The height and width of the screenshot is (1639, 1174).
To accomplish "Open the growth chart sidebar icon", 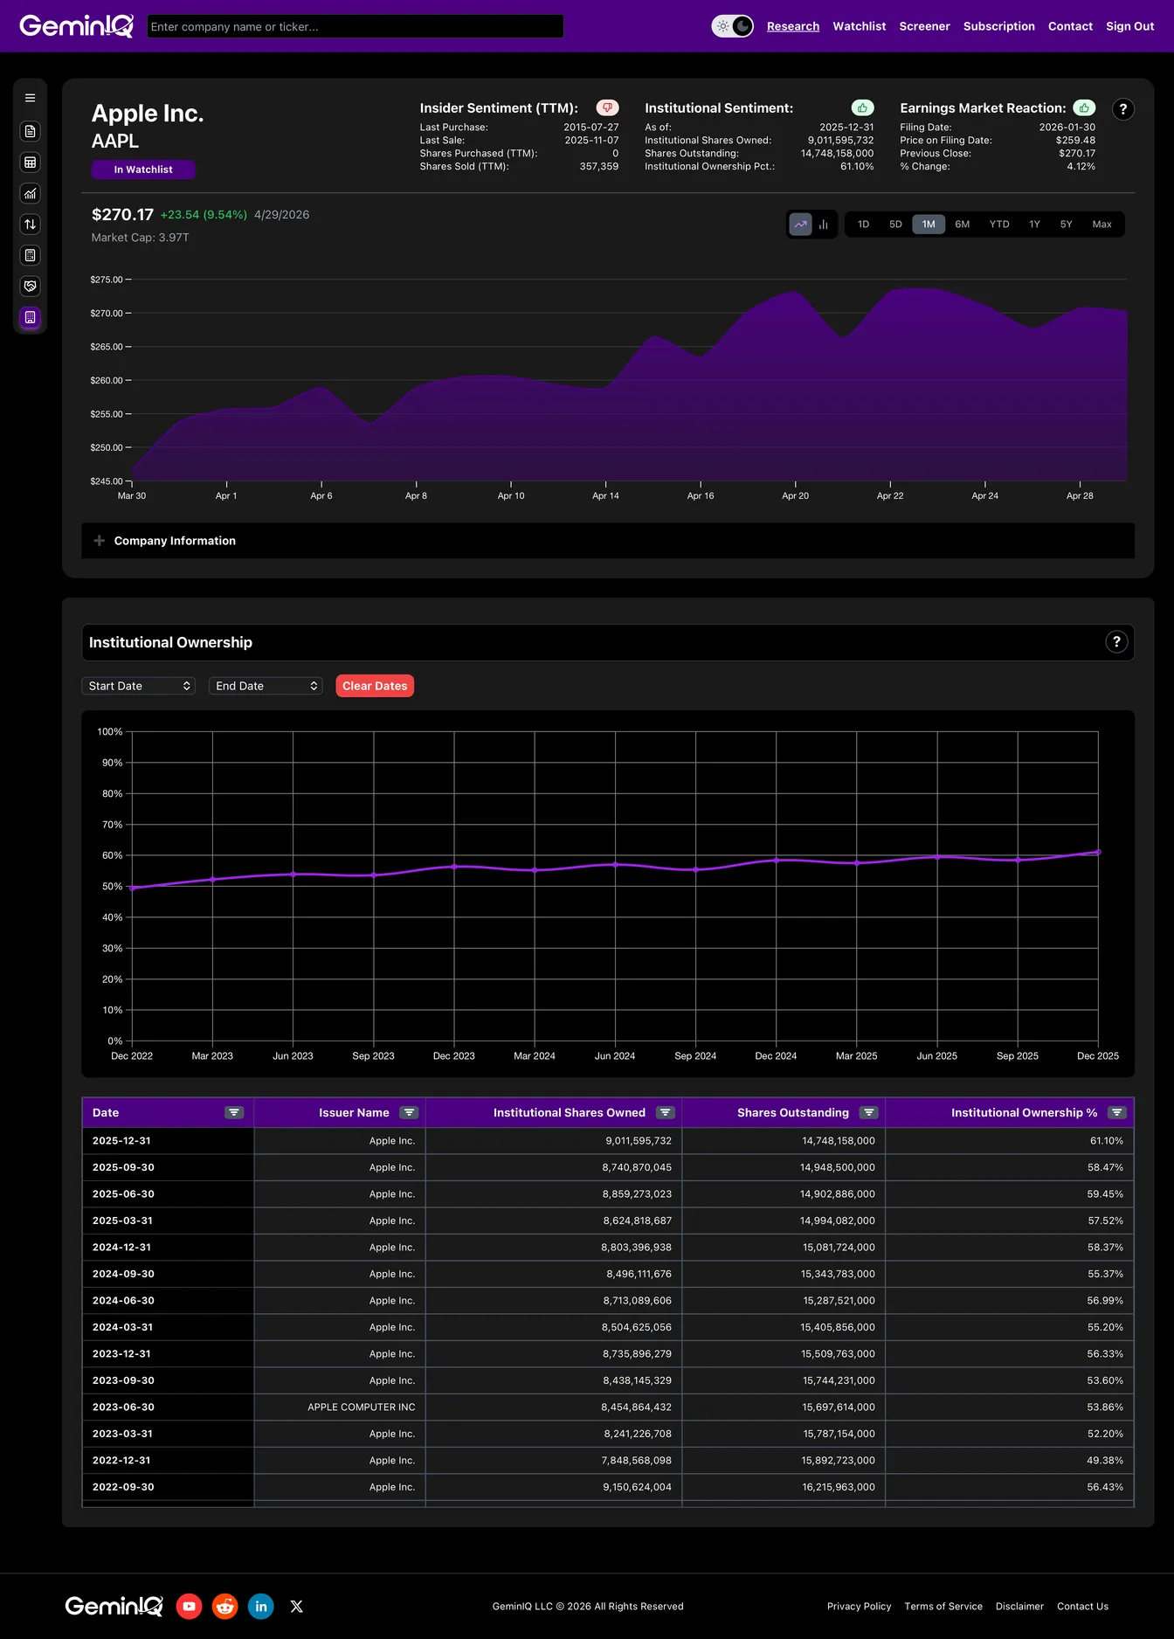I will tap(30, 194).
